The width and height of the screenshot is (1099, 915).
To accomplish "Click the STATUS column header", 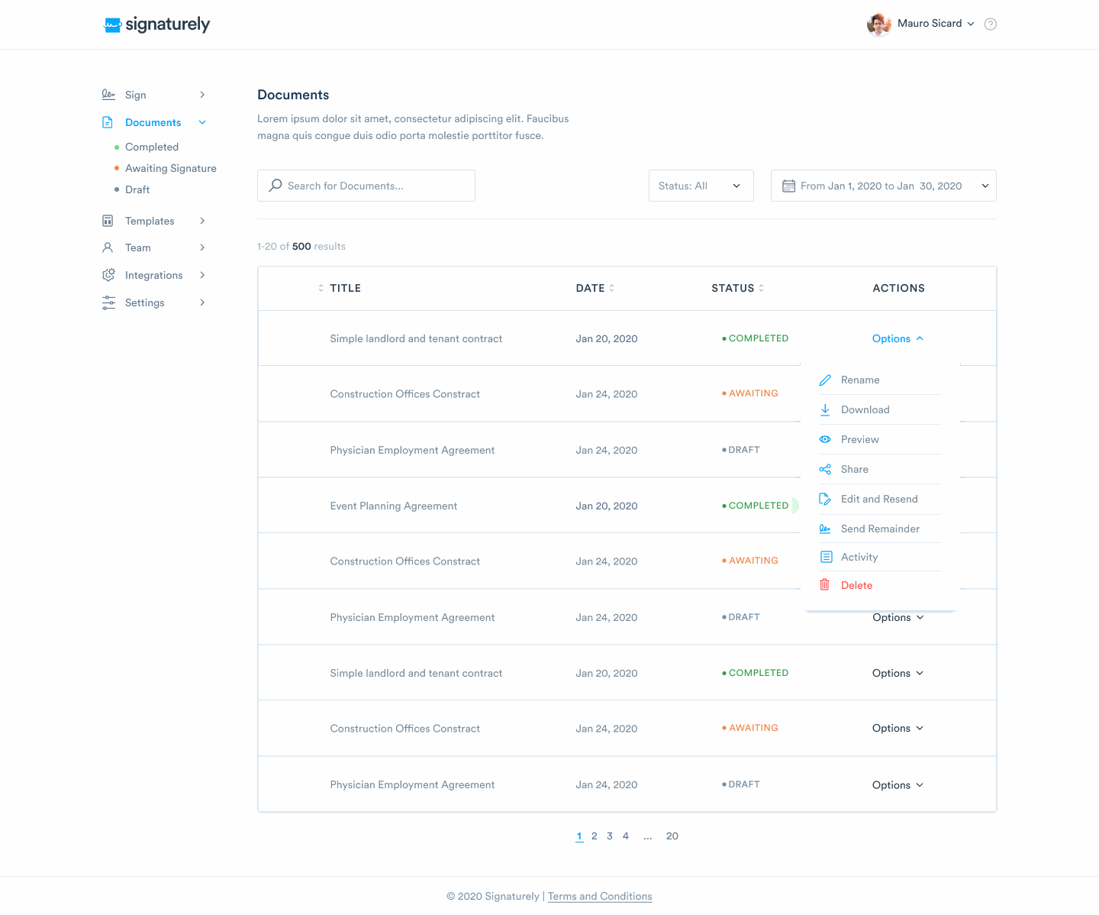I will coord(733,288).
